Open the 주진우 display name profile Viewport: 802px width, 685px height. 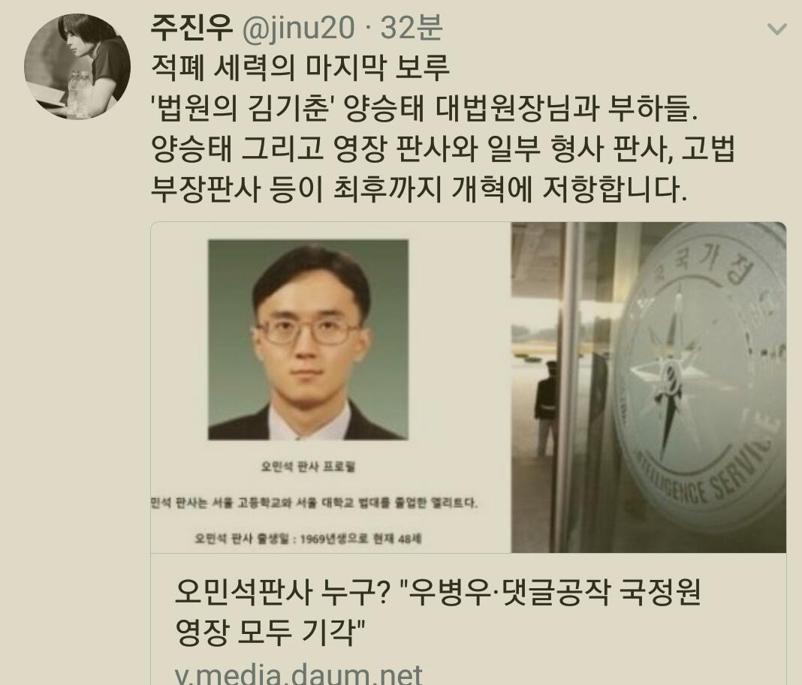(191, 27)
